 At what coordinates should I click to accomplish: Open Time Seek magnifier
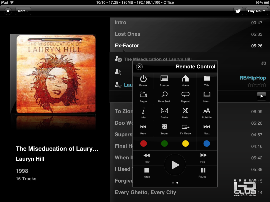click(164, 97)
